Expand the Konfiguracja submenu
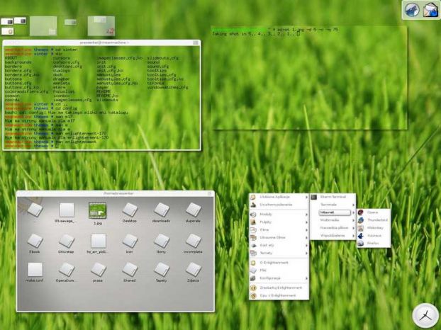 [279, 278]
